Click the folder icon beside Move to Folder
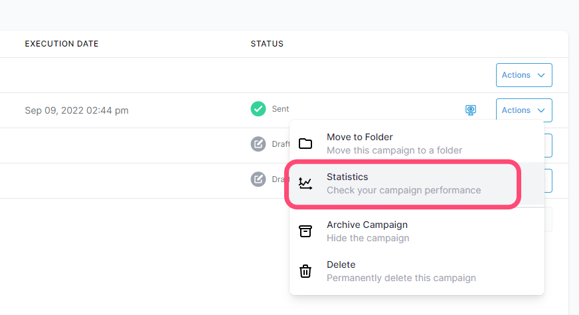 pos(305,144)
